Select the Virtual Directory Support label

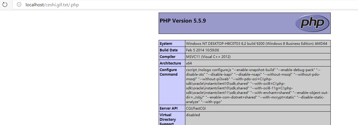(x=172, y=118)
